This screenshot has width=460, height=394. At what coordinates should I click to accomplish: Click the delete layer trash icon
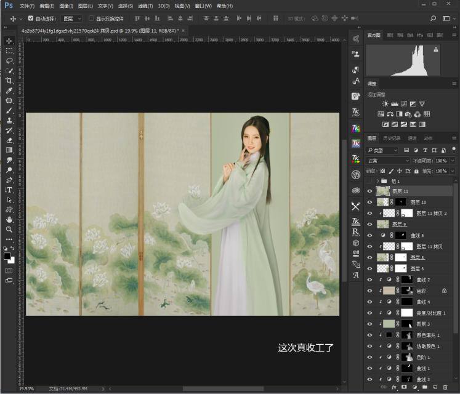[x=446, y=387]
